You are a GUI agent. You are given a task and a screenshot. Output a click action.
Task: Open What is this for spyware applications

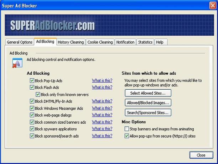pyautogui.click(x=102, y=129)
